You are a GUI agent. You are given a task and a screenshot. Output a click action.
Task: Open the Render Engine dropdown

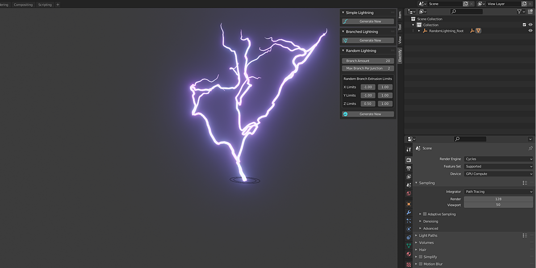498,159
